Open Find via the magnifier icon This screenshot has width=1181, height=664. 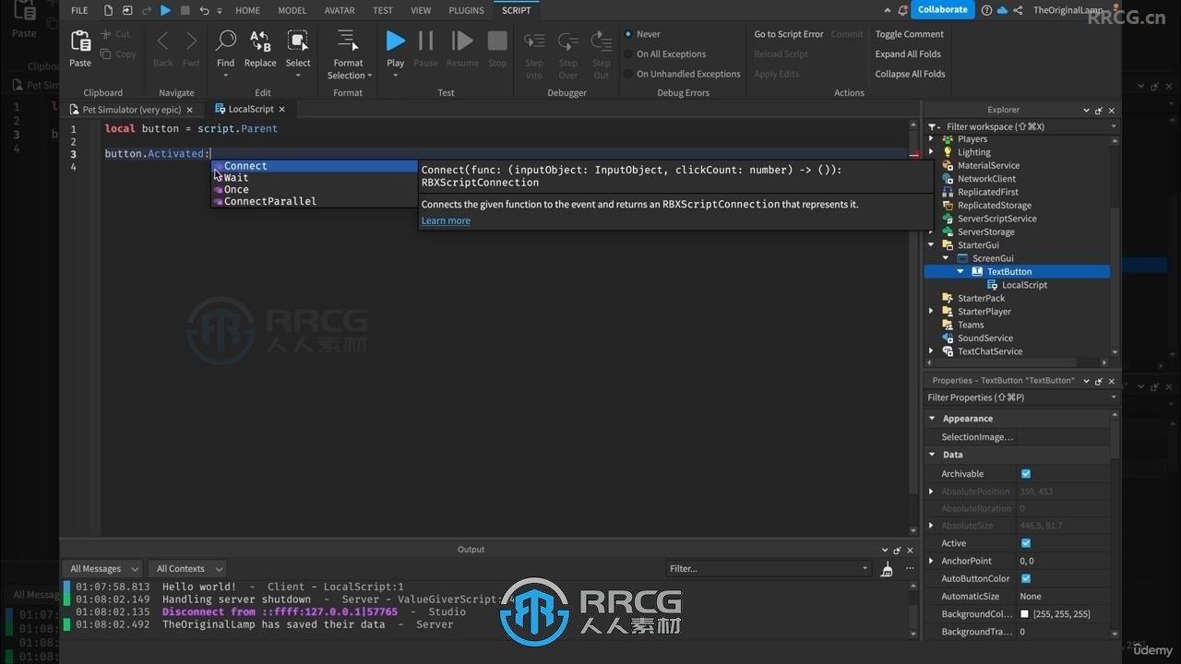point(225,41)
